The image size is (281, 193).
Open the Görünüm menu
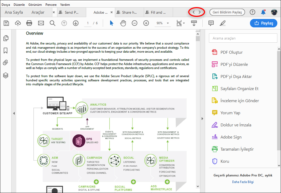click(x=35, y=5)
